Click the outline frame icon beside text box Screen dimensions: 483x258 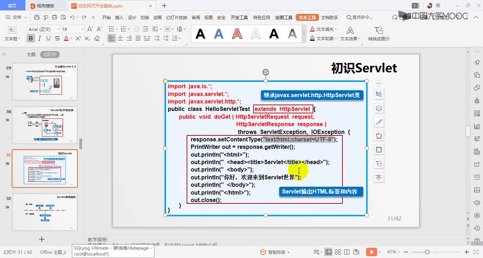click(x=379, y=150)
